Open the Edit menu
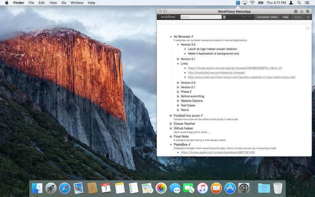This screenshot has width=315, height=197. [42, 3]
